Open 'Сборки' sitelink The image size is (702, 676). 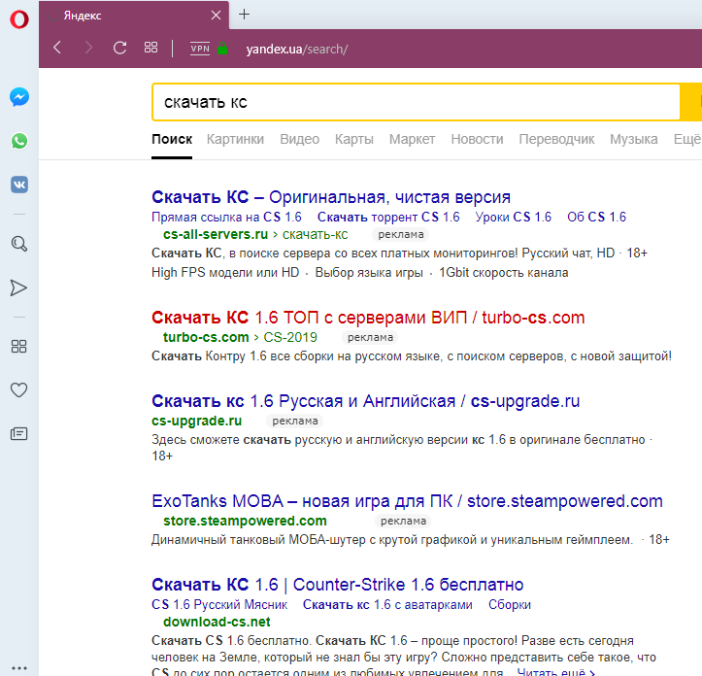(x=510, y=605)
